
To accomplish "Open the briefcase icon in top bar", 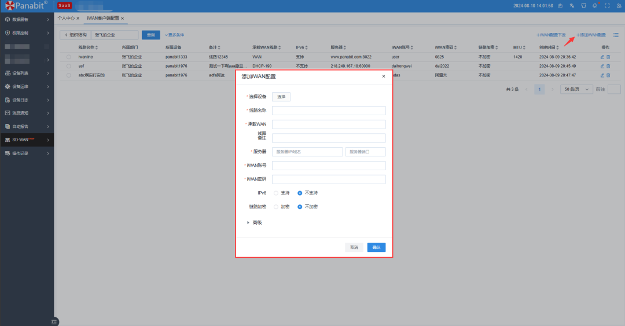I will point(560,6).
